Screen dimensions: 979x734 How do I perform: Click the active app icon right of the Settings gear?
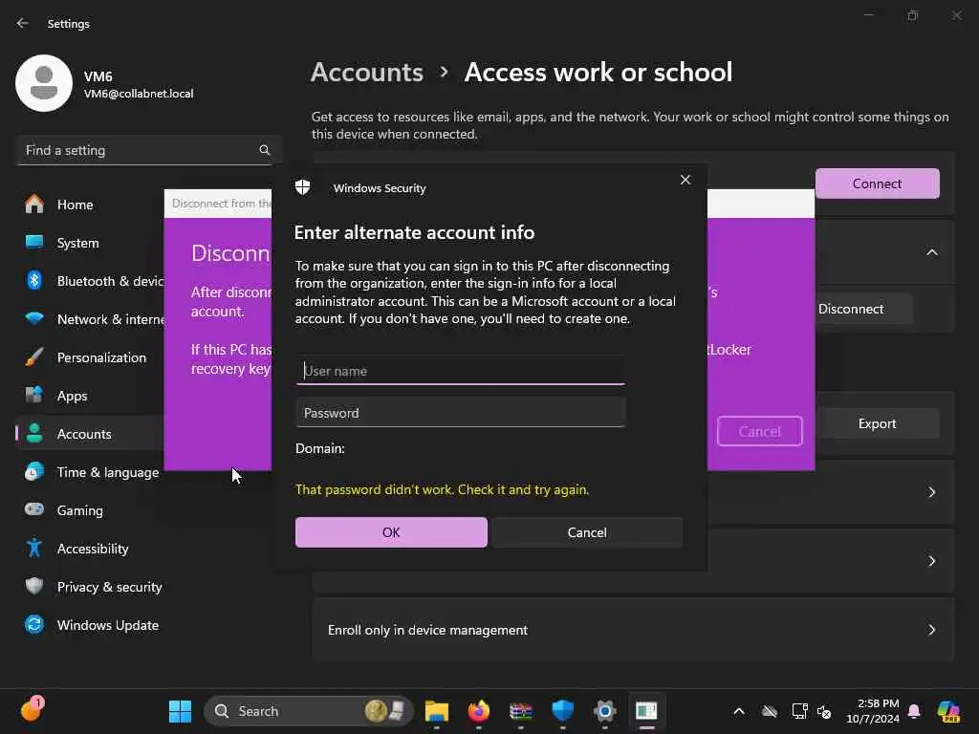[x=646, y=711]
